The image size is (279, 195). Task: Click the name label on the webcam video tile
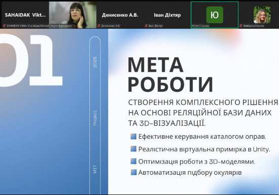click(61, 26)
